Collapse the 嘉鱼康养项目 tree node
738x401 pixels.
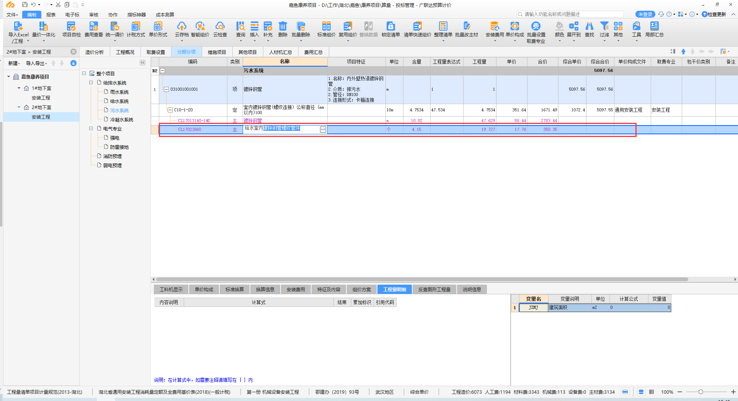coord(8,77)
